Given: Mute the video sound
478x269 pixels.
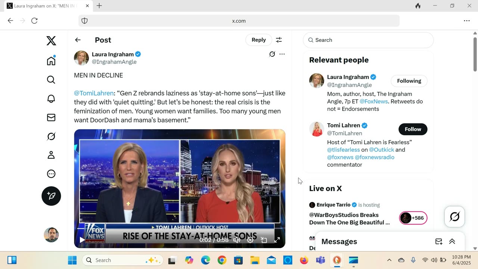Looking at the screenshot, I should click(237, 240).
